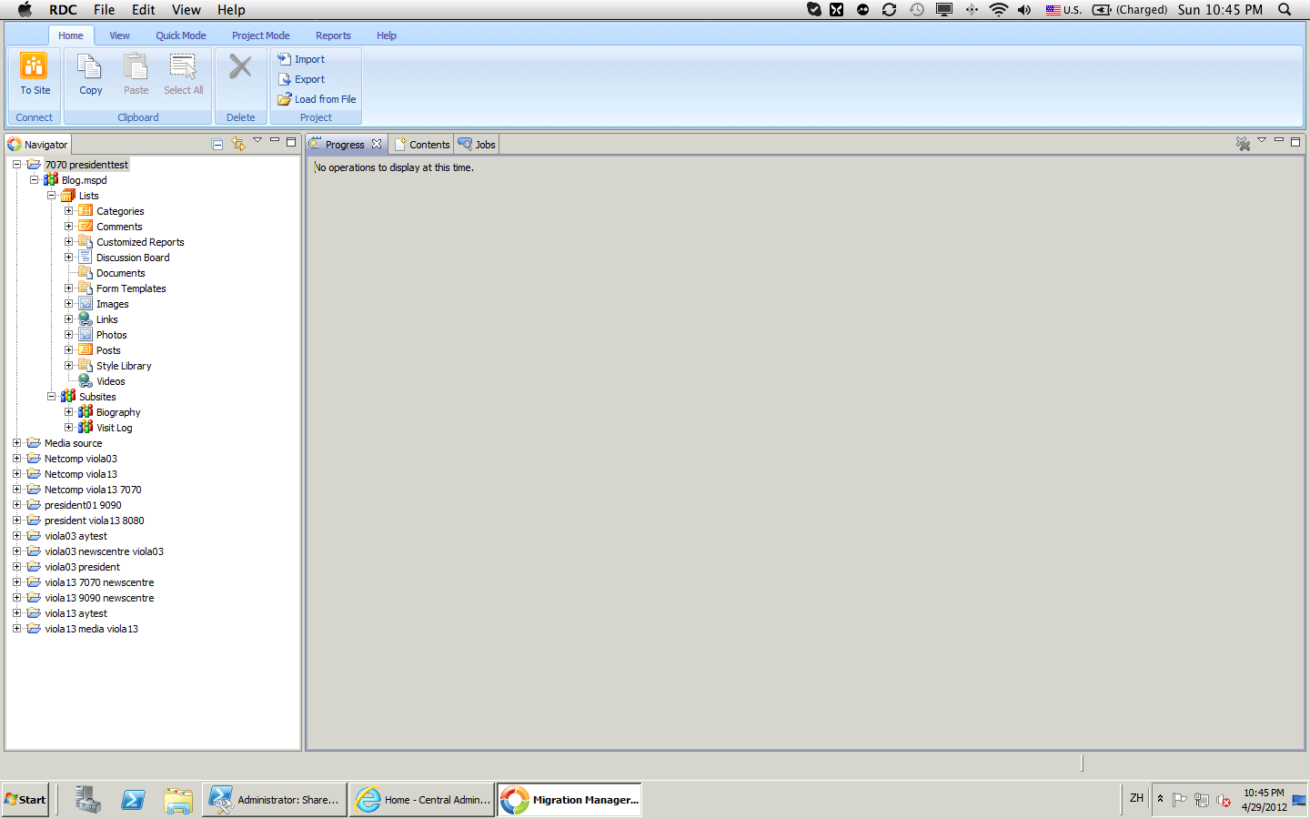Switch to Administrator: SharePoint taskbar window
The height and width of the screenshot is (819, 1310).
pos(275,800)
